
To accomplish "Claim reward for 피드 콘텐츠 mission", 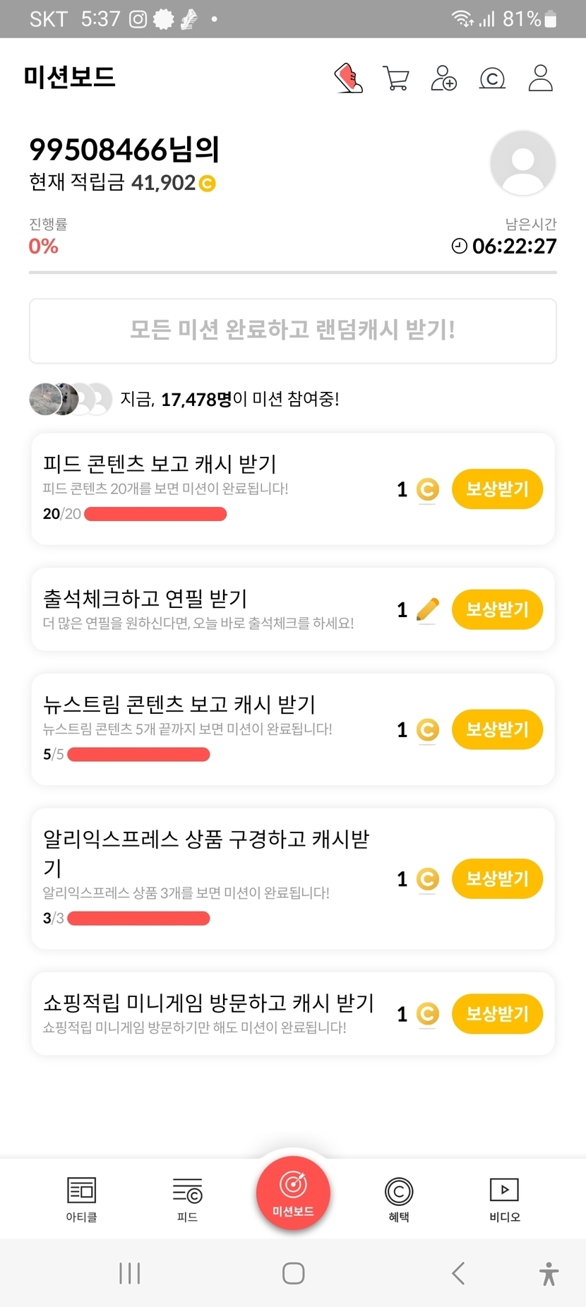I will click(497, 489).
